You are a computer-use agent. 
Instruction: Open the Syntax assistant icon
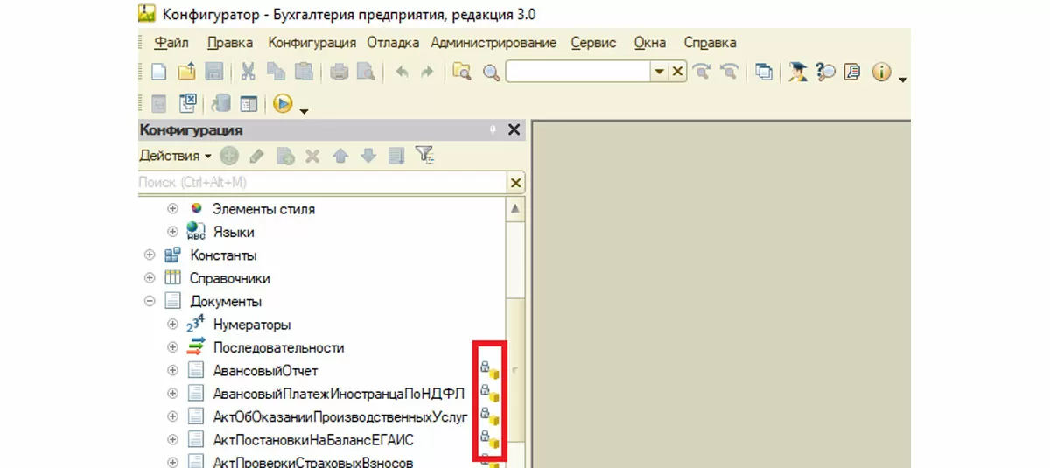click(797, 73)
